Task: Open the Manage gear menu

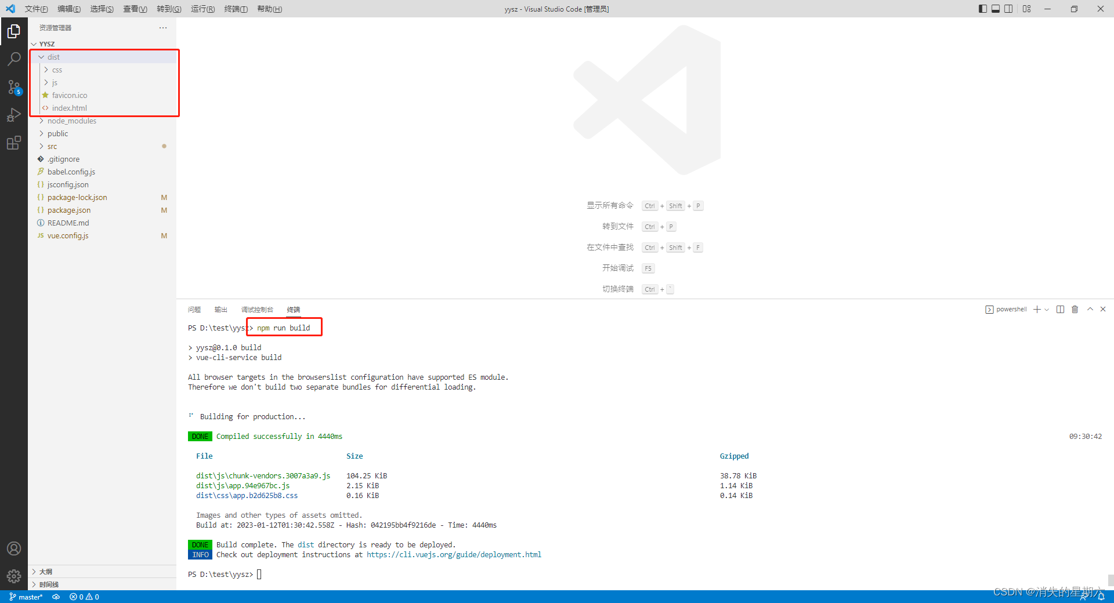Action: [14, 576]
